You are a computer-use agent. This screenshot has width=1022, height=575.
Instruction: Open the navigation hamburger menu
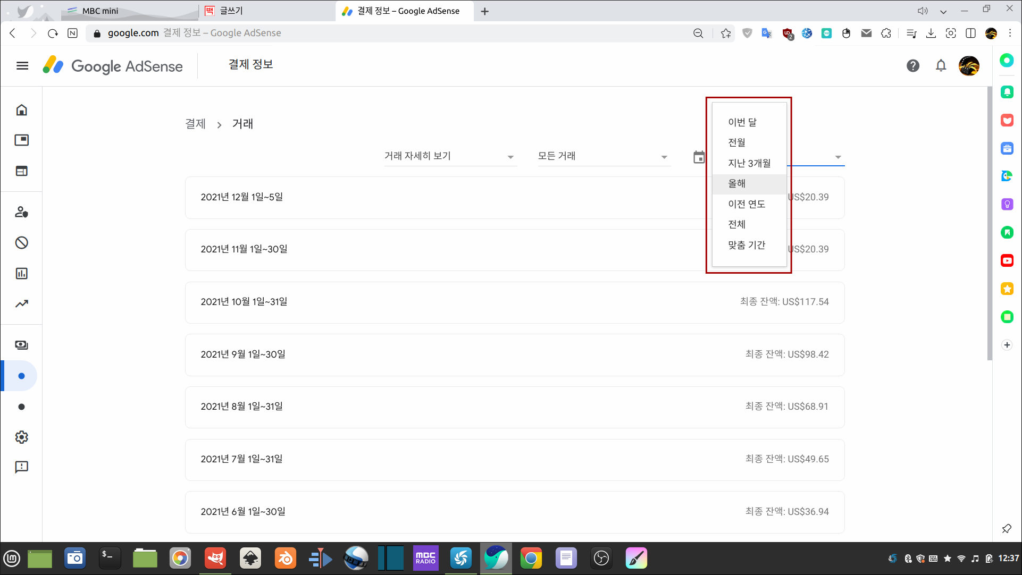coord(22,65)
